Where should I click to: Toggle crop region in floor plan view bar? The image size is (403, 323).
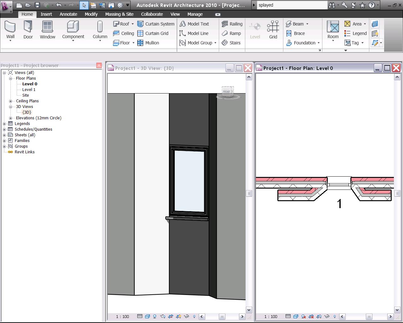311,316
